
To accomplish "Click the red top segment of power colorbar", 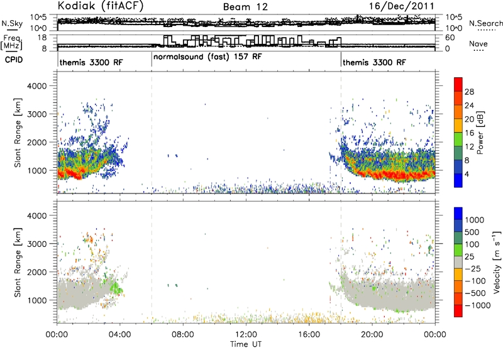I will [x=458, y=84].
